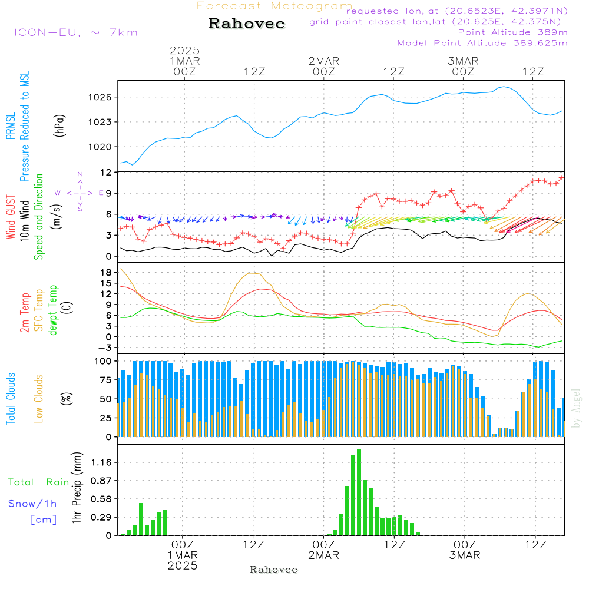Click the '(%)' cloud unit label
This screenshot has width=589, height=589.
coord(67,399)
